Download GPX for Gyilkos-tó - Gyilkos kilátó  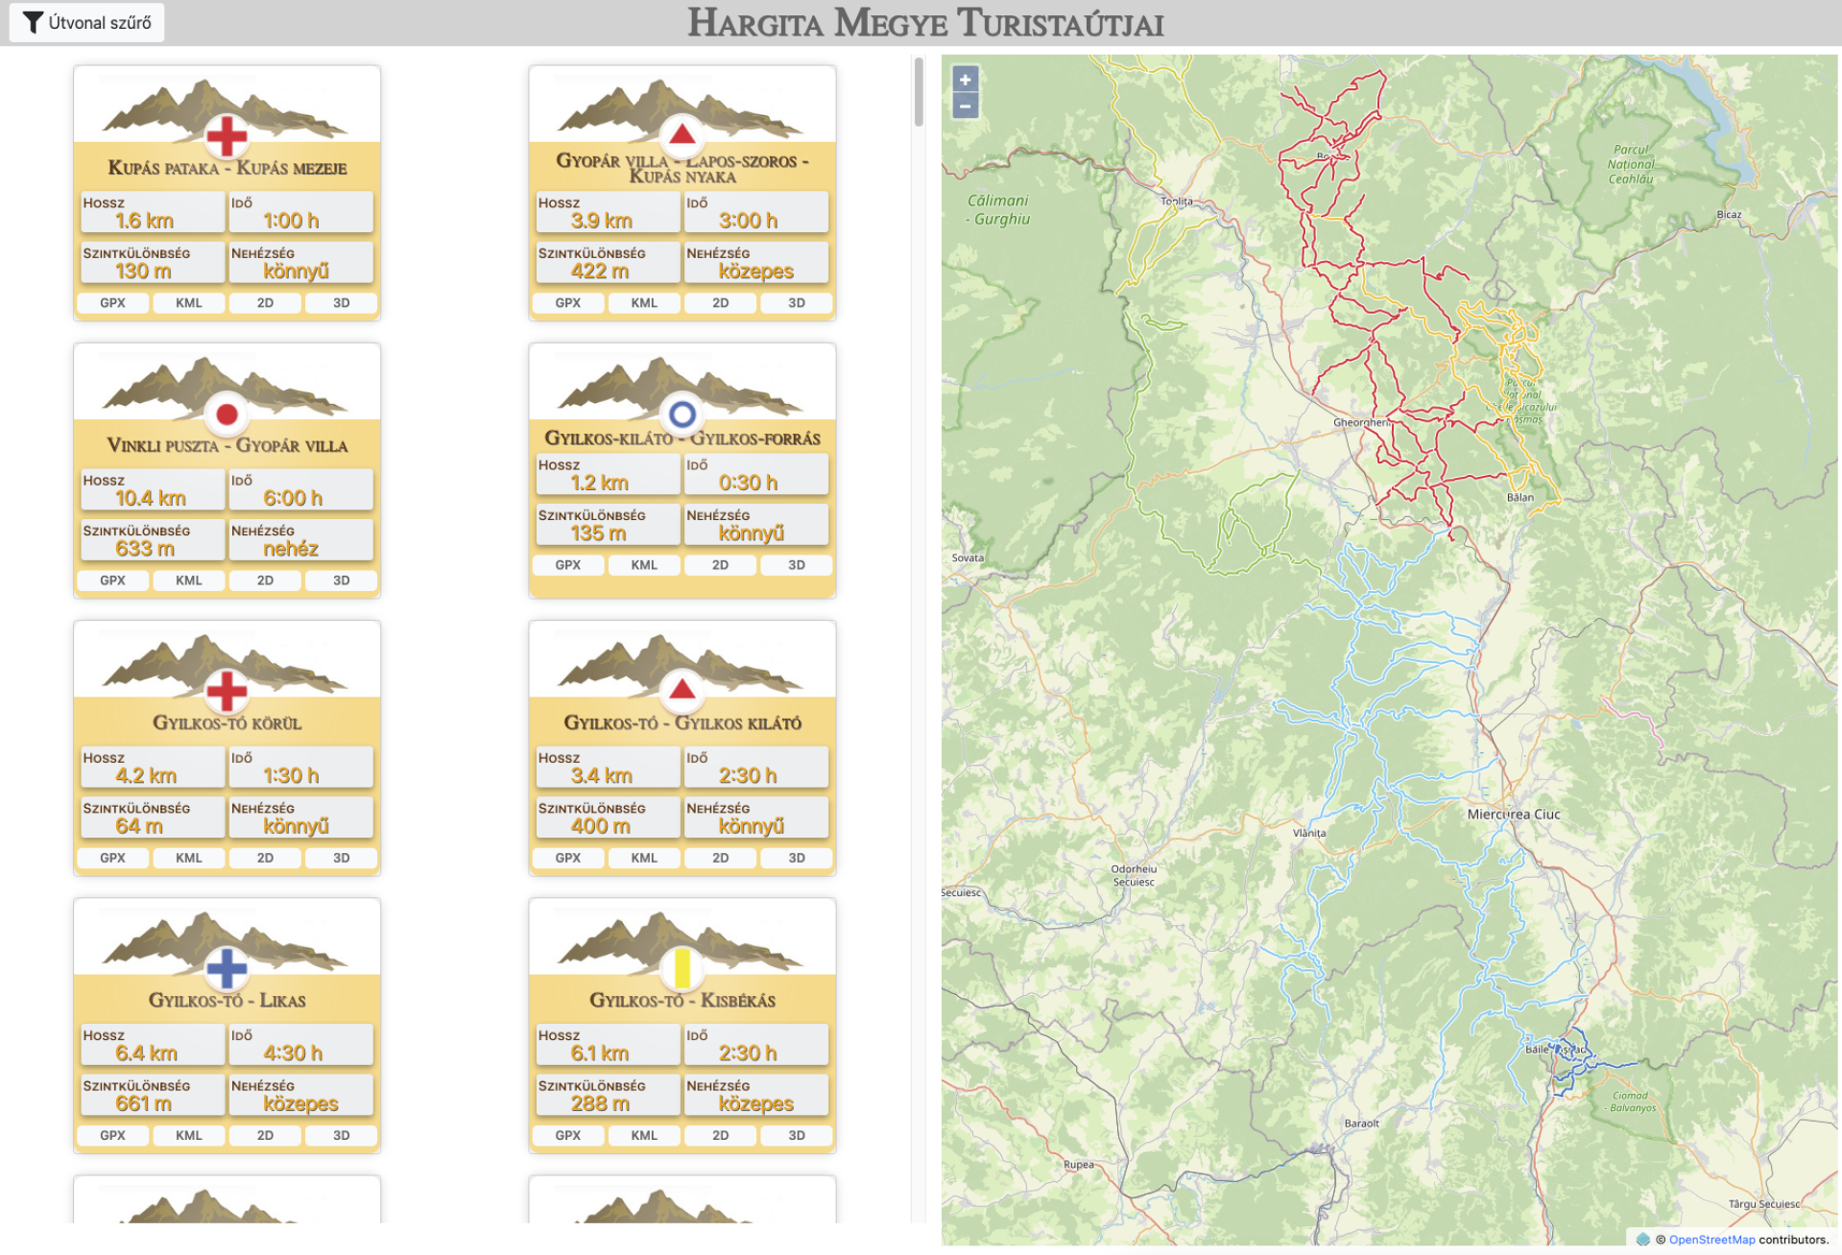(x=568, y=858)
